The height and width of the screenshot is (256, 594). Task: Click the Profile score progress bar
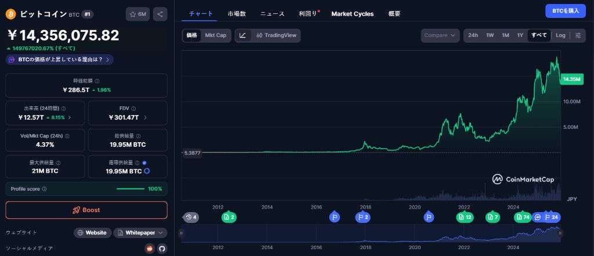(131, 189)
